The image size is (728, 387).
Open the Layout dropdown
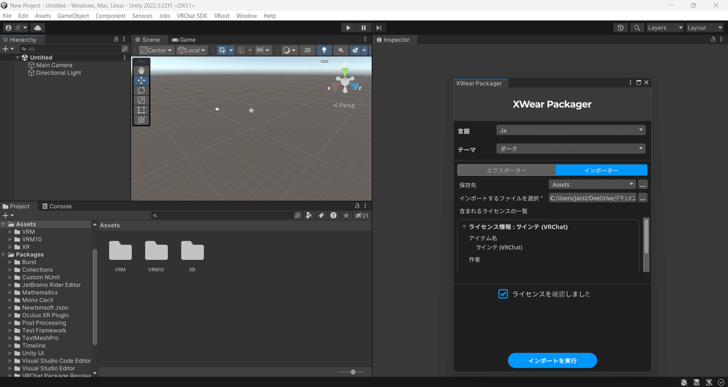704,28
